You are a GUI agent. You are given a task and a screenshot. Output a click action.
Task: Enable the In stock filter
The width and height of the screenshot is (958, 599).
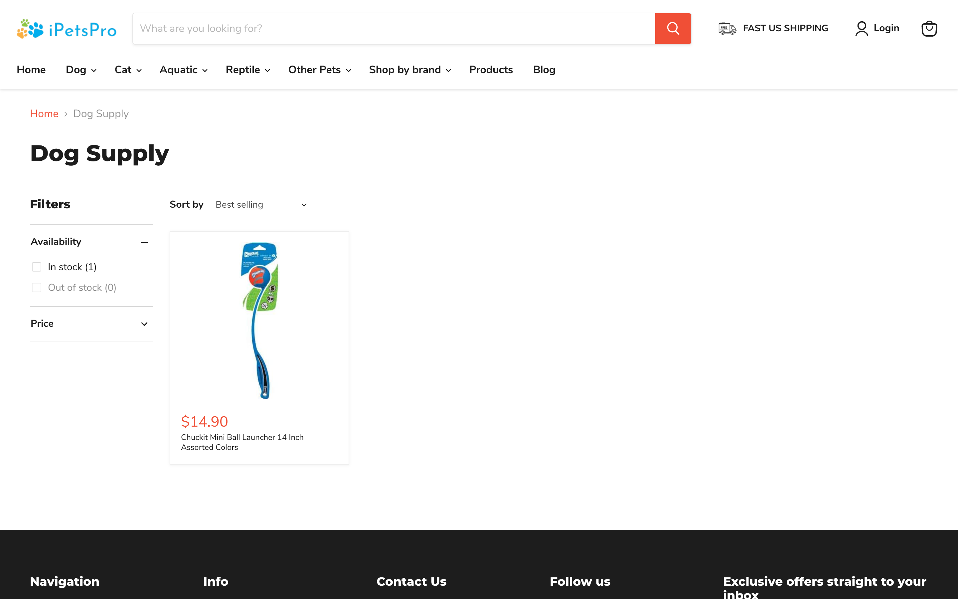pyautogui.click(x=36, y=267)
